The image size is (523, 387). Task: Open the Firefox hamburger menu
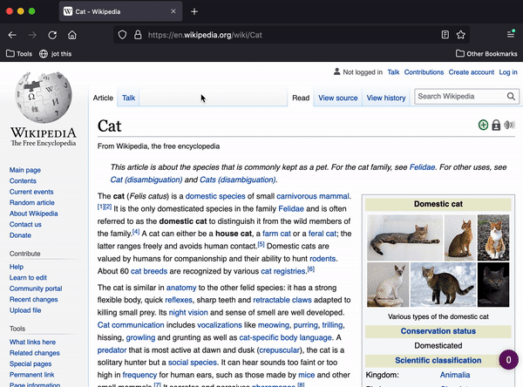coord(511,34)
